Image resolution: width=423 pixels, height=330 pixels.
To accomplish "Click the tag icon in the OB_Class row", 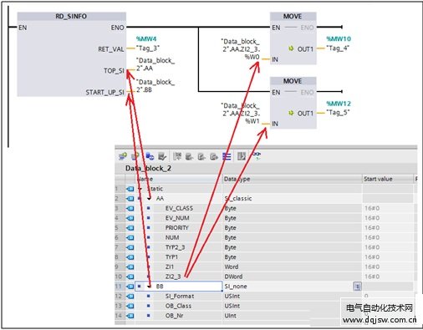I will pyautogui.click(x=130, y=306).
